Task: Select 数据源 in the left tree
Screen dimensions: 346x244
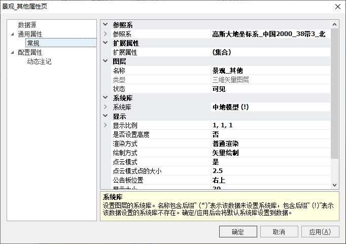Action: click(x=27, y=25)
